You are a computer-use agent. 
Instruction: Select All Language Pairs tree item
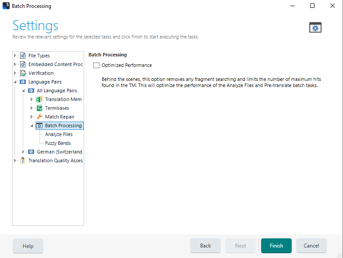57,91
